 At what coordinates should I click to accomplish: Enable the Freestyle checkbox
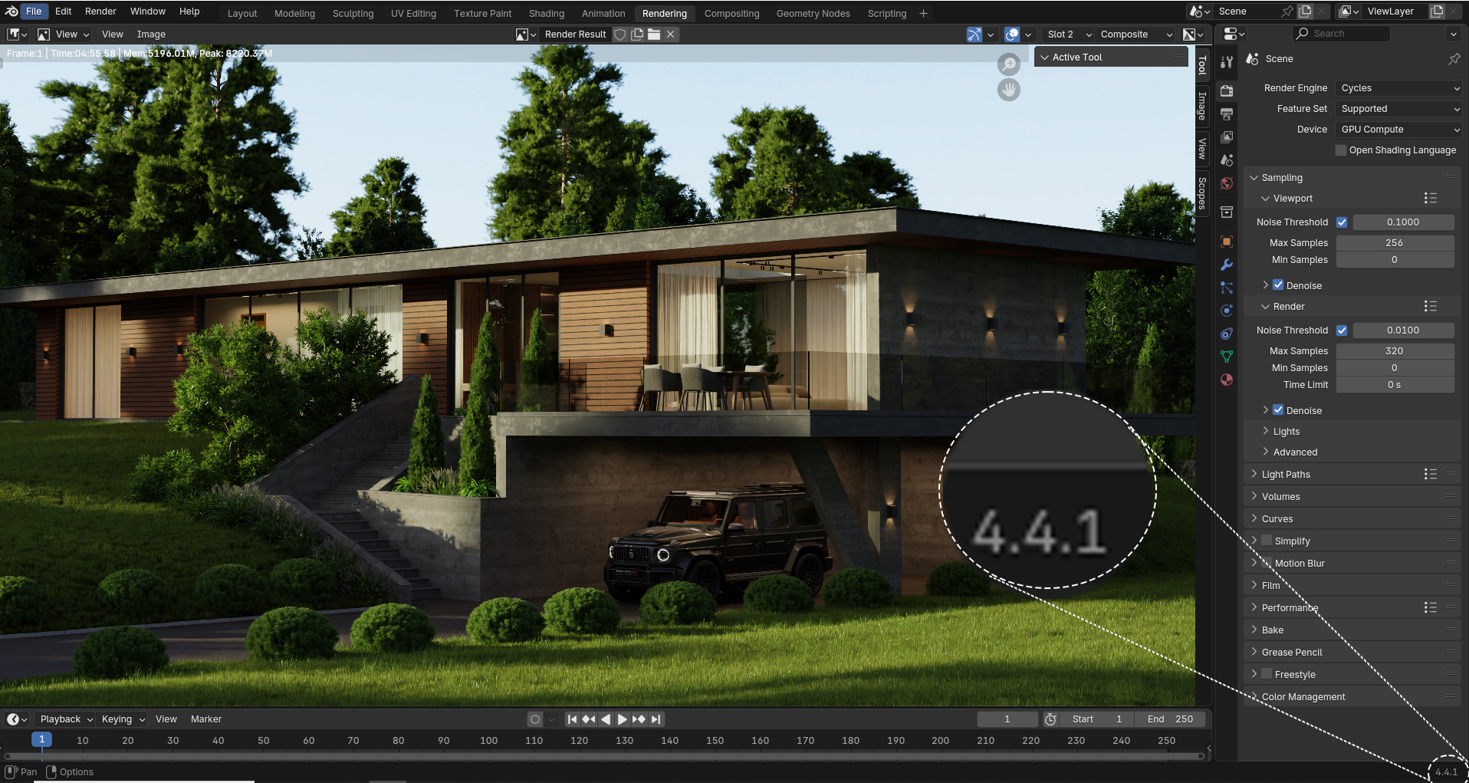tap(1267, 674)
